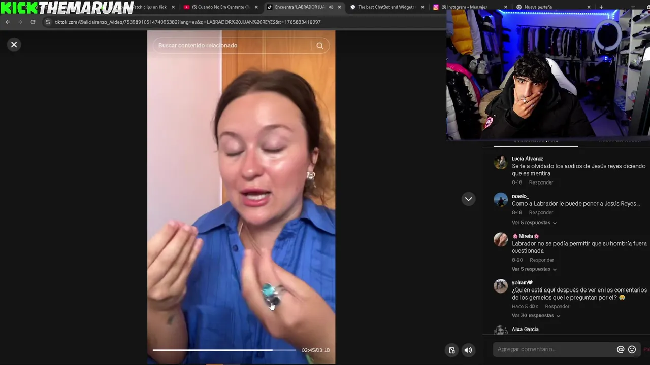650x365 pixels.
Task: Insert a mention with the @ icon
Action: [x=621, y=349]
